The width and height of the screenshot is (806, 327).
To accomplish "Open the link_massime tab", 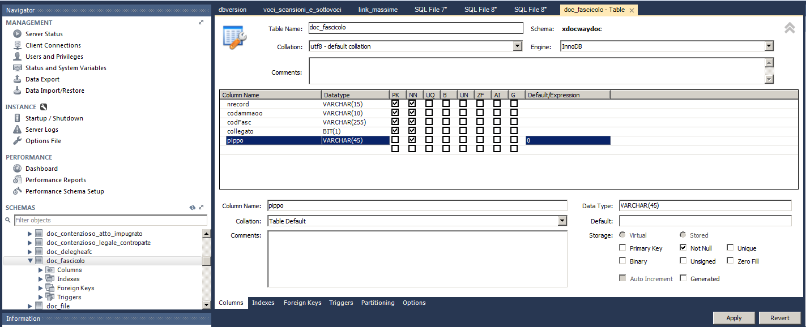I will (x=378, y=10).
